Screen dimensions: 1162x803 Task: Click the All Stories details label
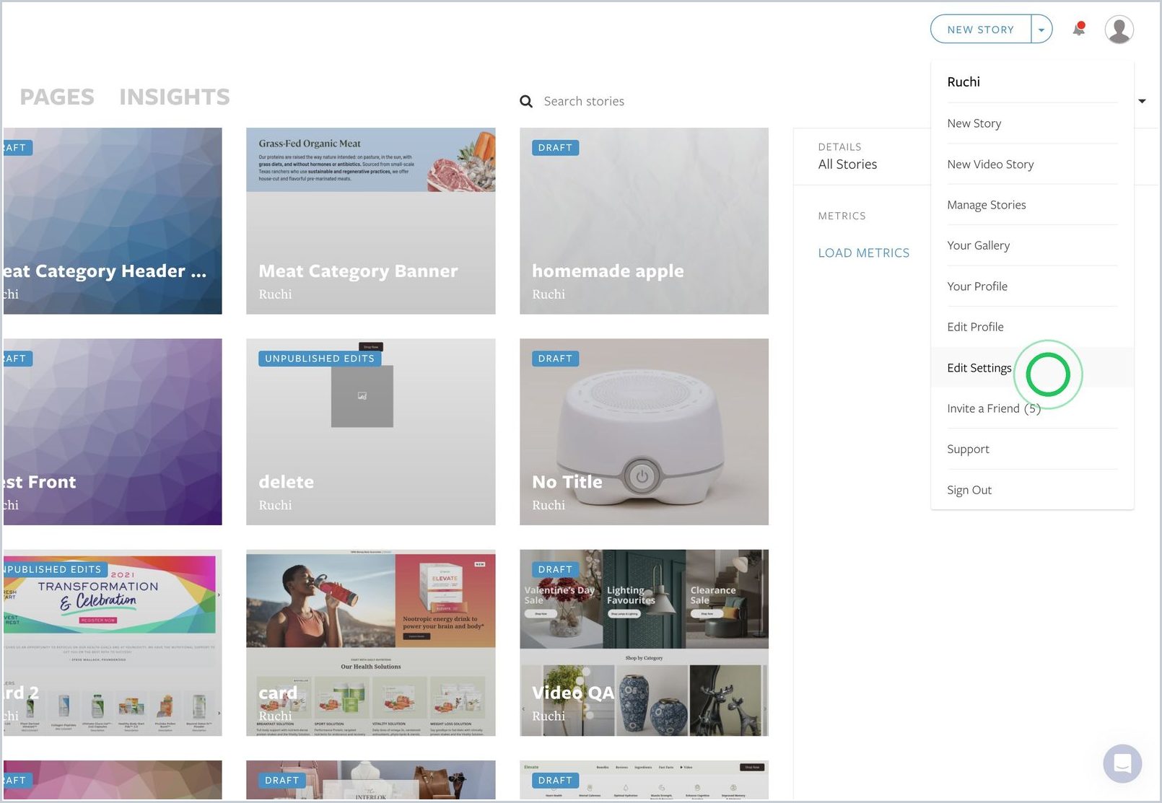847,164
